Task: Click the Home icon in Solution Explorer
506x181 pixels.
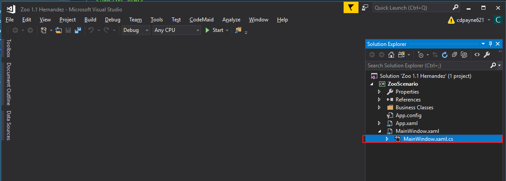Action: tap(391, 55)
